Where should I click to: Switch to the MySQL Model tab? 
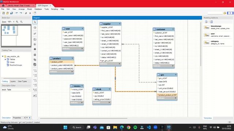[19, 6]
